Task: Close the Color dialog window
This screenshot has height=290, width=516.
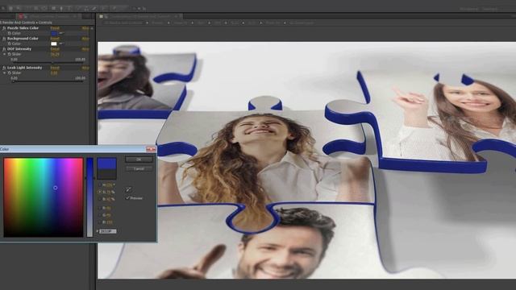Action: click(x=151, y=149)
